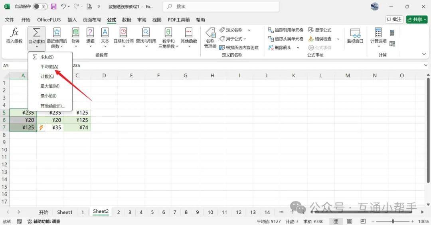Toggle 显示公式 (Show Formulas)
The height and width of the screenshot is (225, 431).
pos(311,30)
